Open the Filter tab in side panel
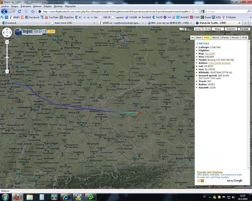Screen dimensions: 252x201 point(207,37)
